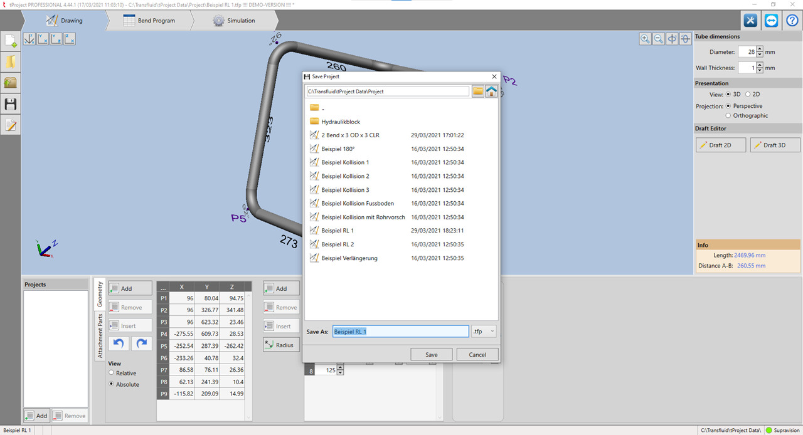Select the Beispiel RL 2 file entry
803x435 pixels.
[x=338, y=244]
